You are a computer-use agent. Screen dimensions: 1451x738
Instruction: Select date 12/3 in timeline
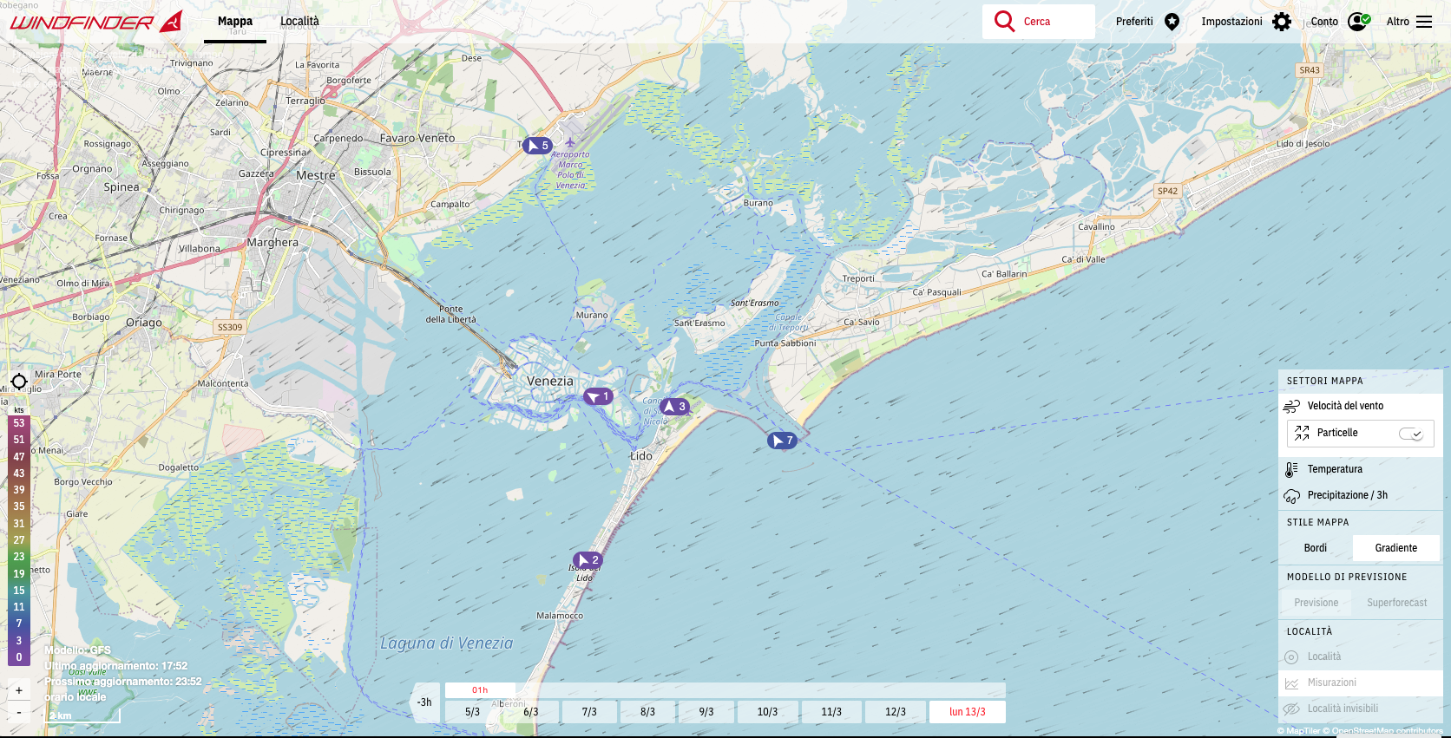896,712
